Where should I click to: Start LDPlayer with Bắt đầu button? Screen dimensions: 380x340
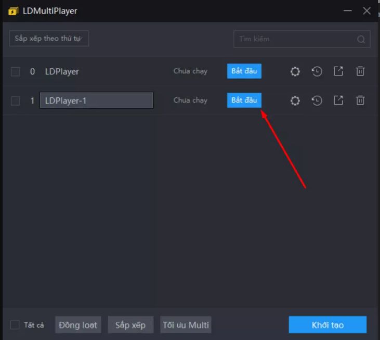pyautogui.click(x=244, y=71)
